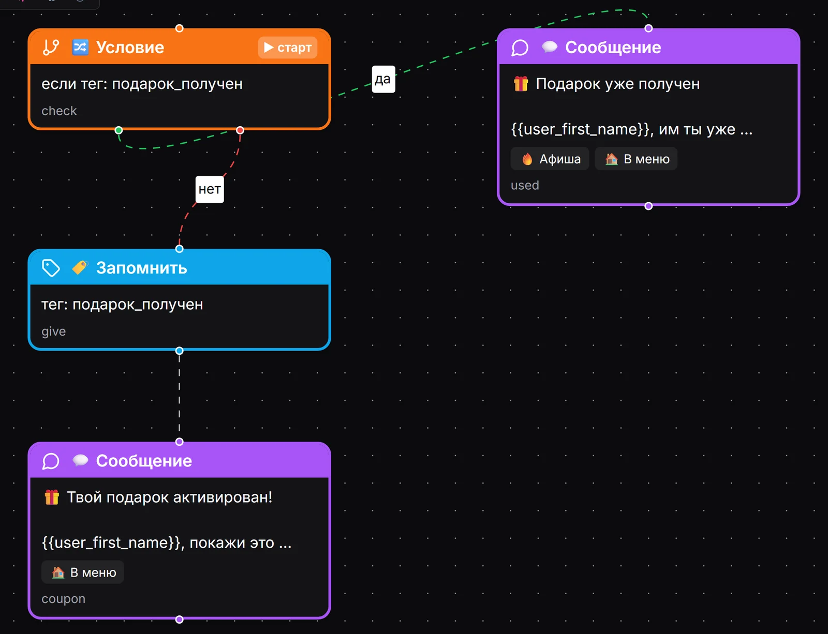Click the red no-output connector of the Условие node
The image size is (828, 634).
tap(240, 130)
